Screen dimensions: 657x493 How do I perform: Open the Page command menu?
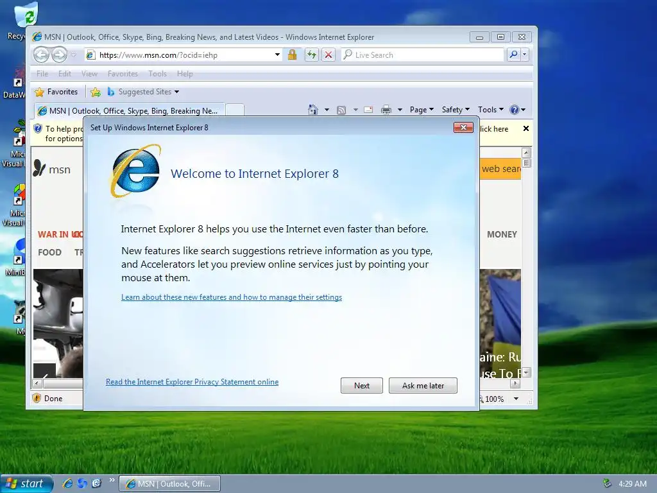click(422, 110)
